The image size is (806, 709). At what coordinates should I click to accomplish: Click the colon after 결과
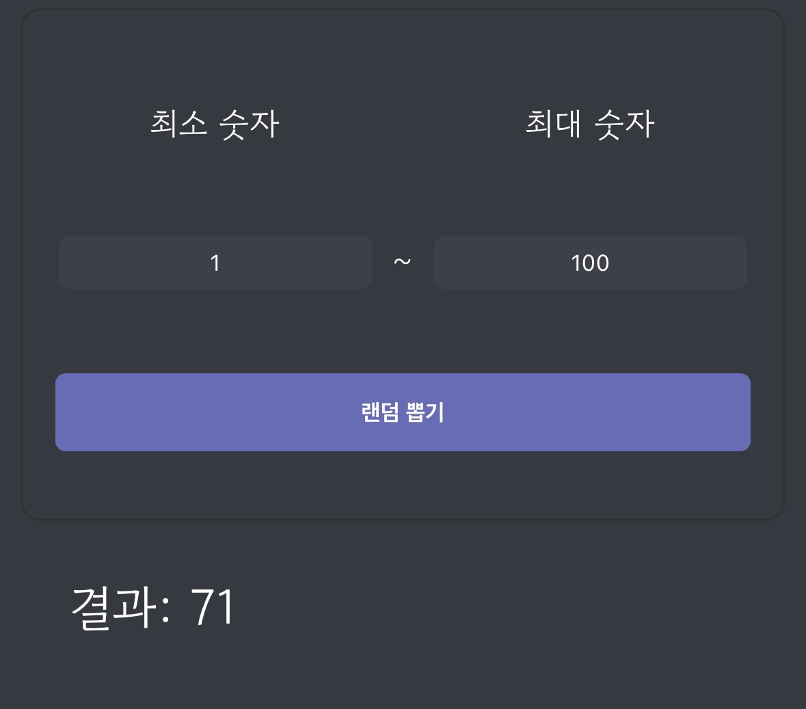tap(165, 611)
